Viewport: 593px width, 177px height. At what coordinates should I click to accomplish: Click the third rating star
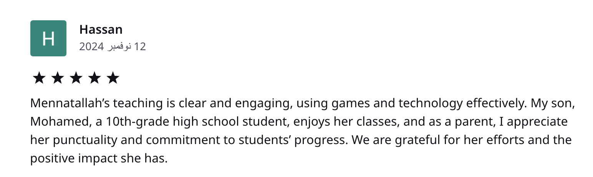click(x=76, y=78)
